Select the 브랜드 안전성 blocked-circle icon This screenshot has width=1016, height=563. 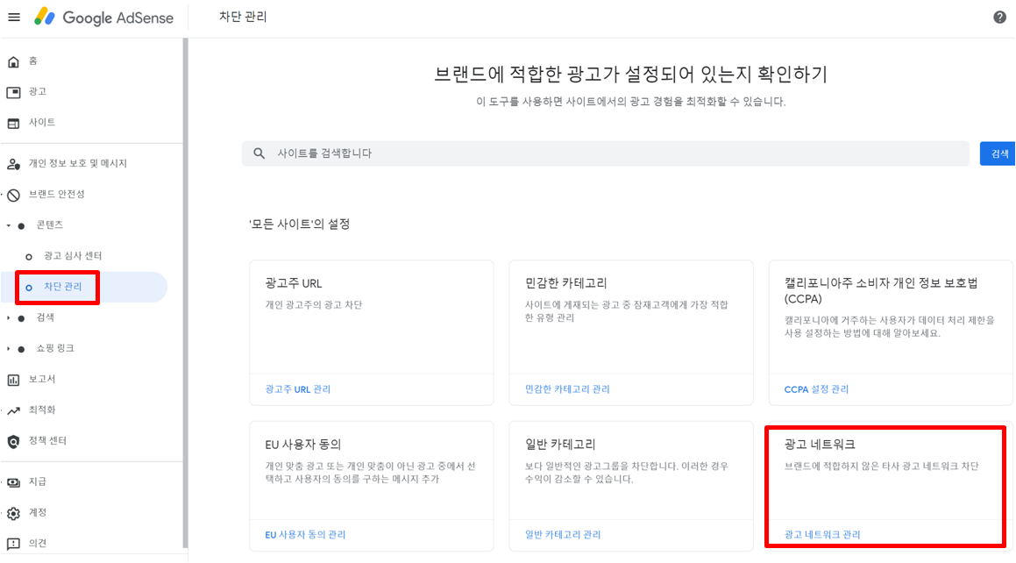(12, 194)
